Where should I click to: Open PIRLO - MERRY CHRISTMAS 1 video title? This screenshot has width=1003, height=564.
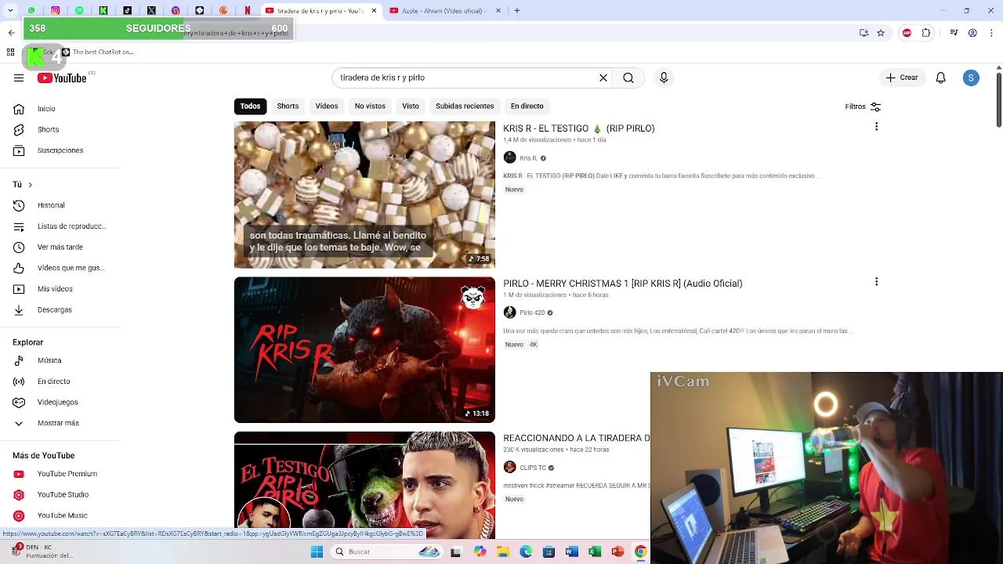pyautogui.click(x=622, y=284)
